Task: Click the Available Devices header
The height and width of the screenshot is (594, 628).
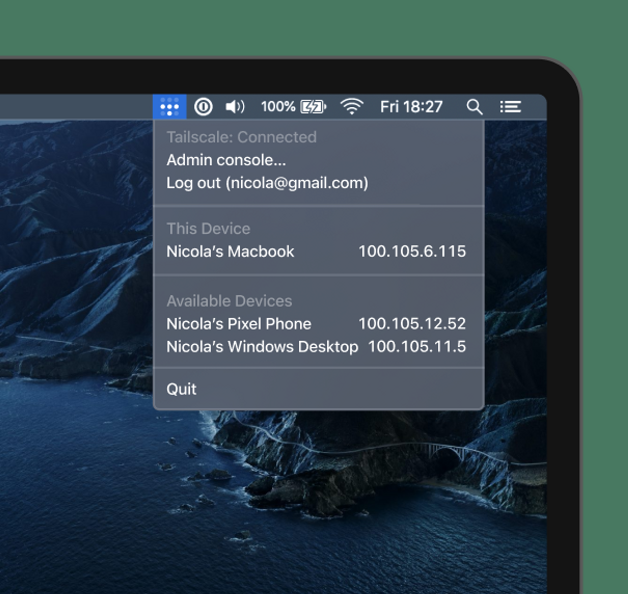Action: [x=229, y=301]
